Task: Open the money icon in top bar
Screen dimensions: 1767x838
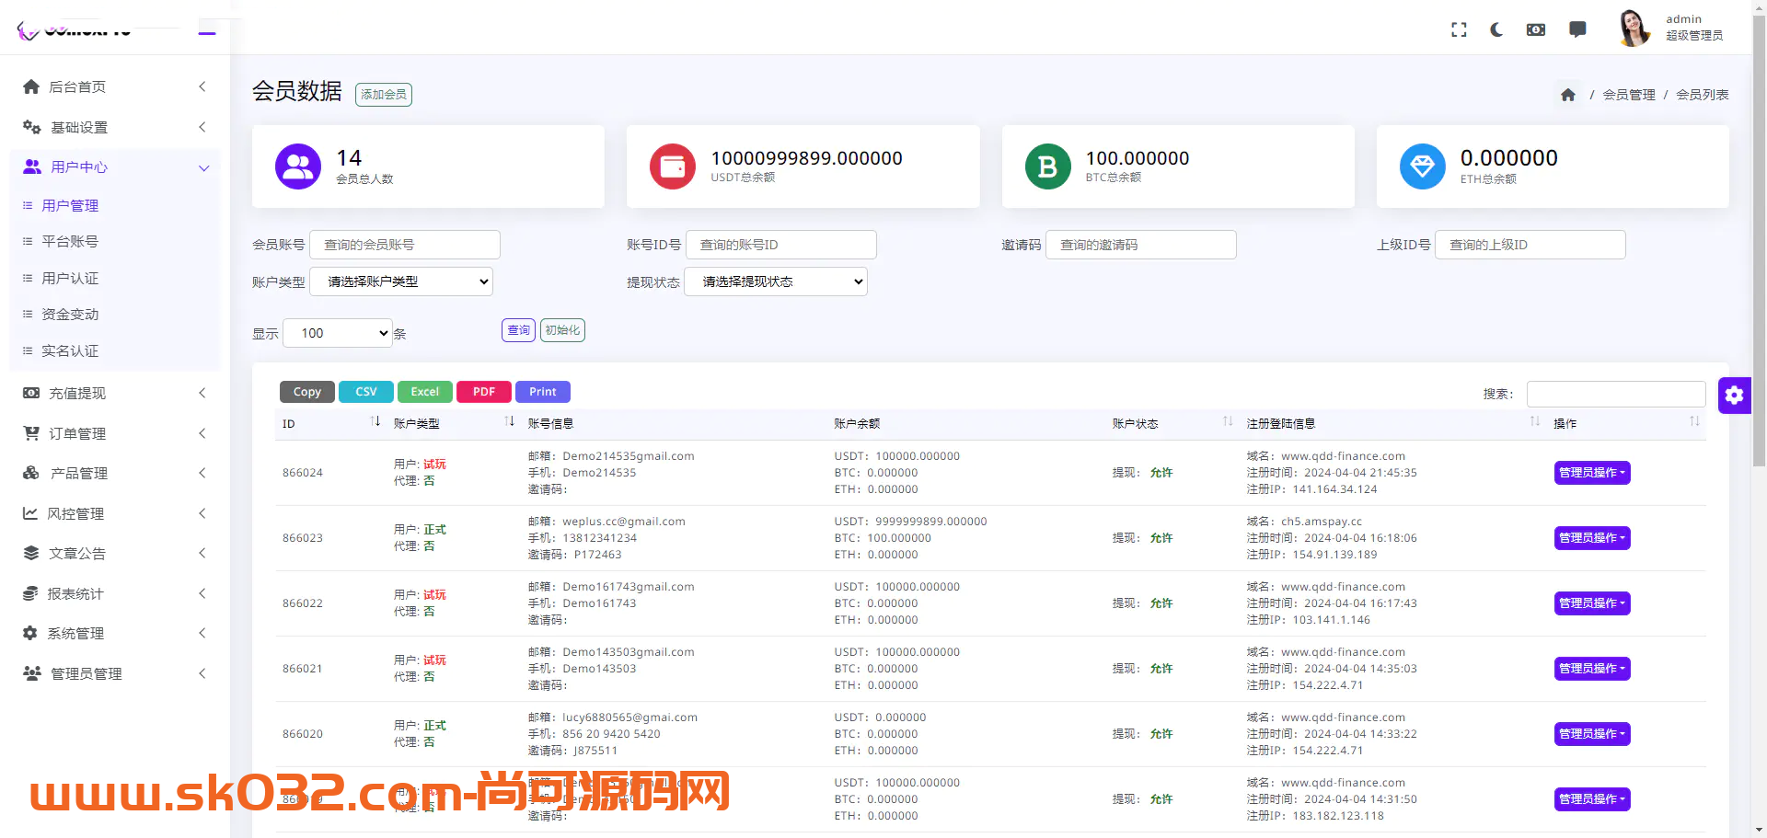Action: (1536, 29)
